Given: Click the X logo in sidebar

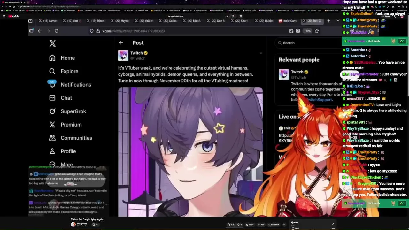Looking at the screenshot, I should tap(52, 43).
